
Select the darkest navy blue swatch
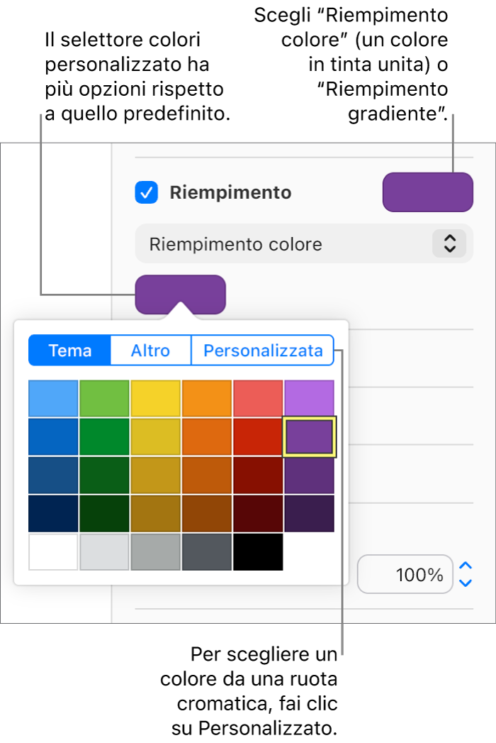[52, 513]
